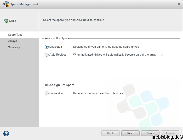
Task: Click the 'Select the spare type' instruction text
Action: [73, 20]
